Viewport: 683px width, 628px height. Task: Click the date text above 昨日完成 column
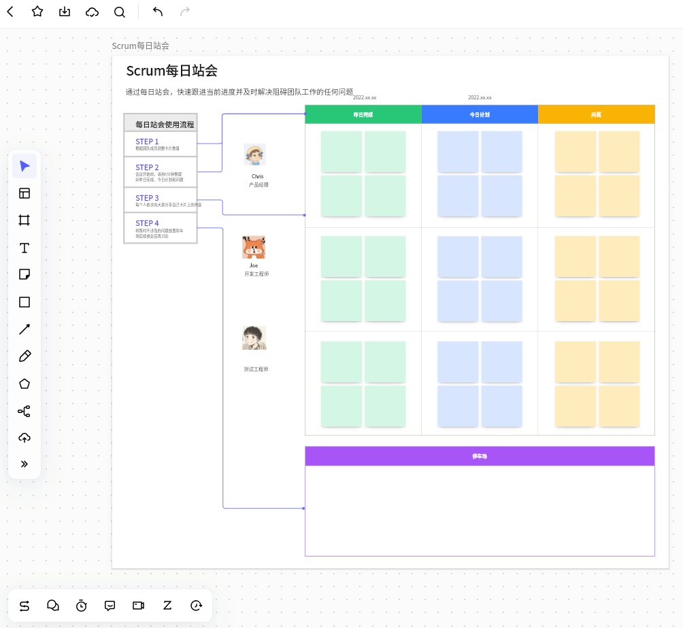tap(365, 97)
